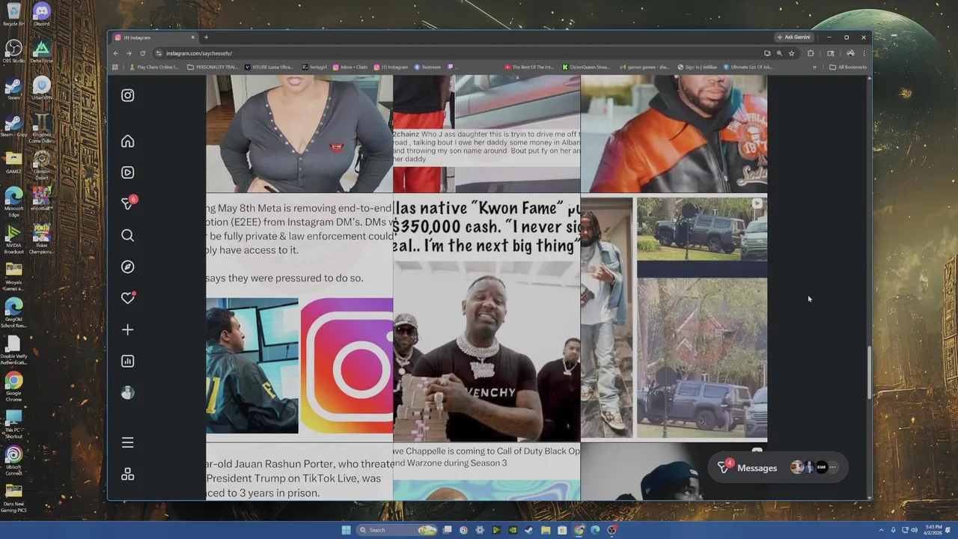Open Extensions puzzle icon in Chrome
This screenshot has height=539, width=958.
pos(811,53)
